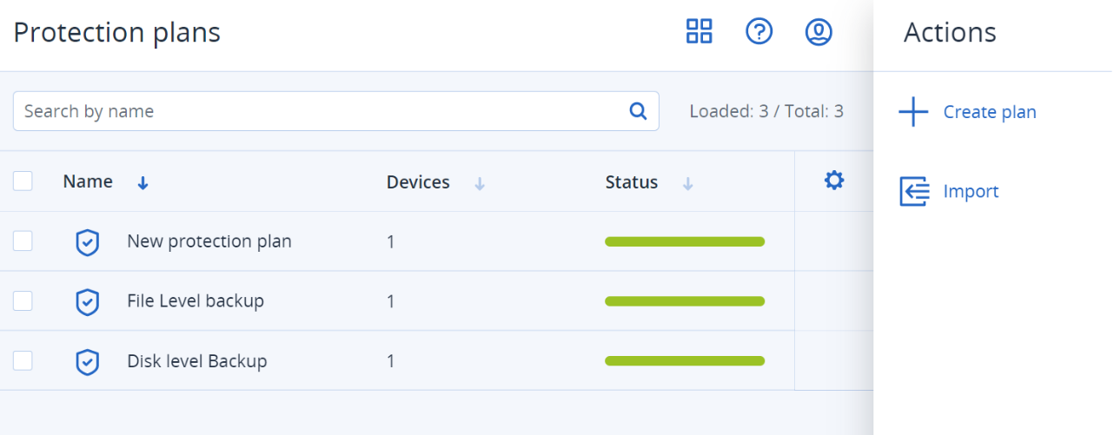Tick the Disk level Backup checkbox
Viewport: 1114px width, 435px height.
point(23,361)
